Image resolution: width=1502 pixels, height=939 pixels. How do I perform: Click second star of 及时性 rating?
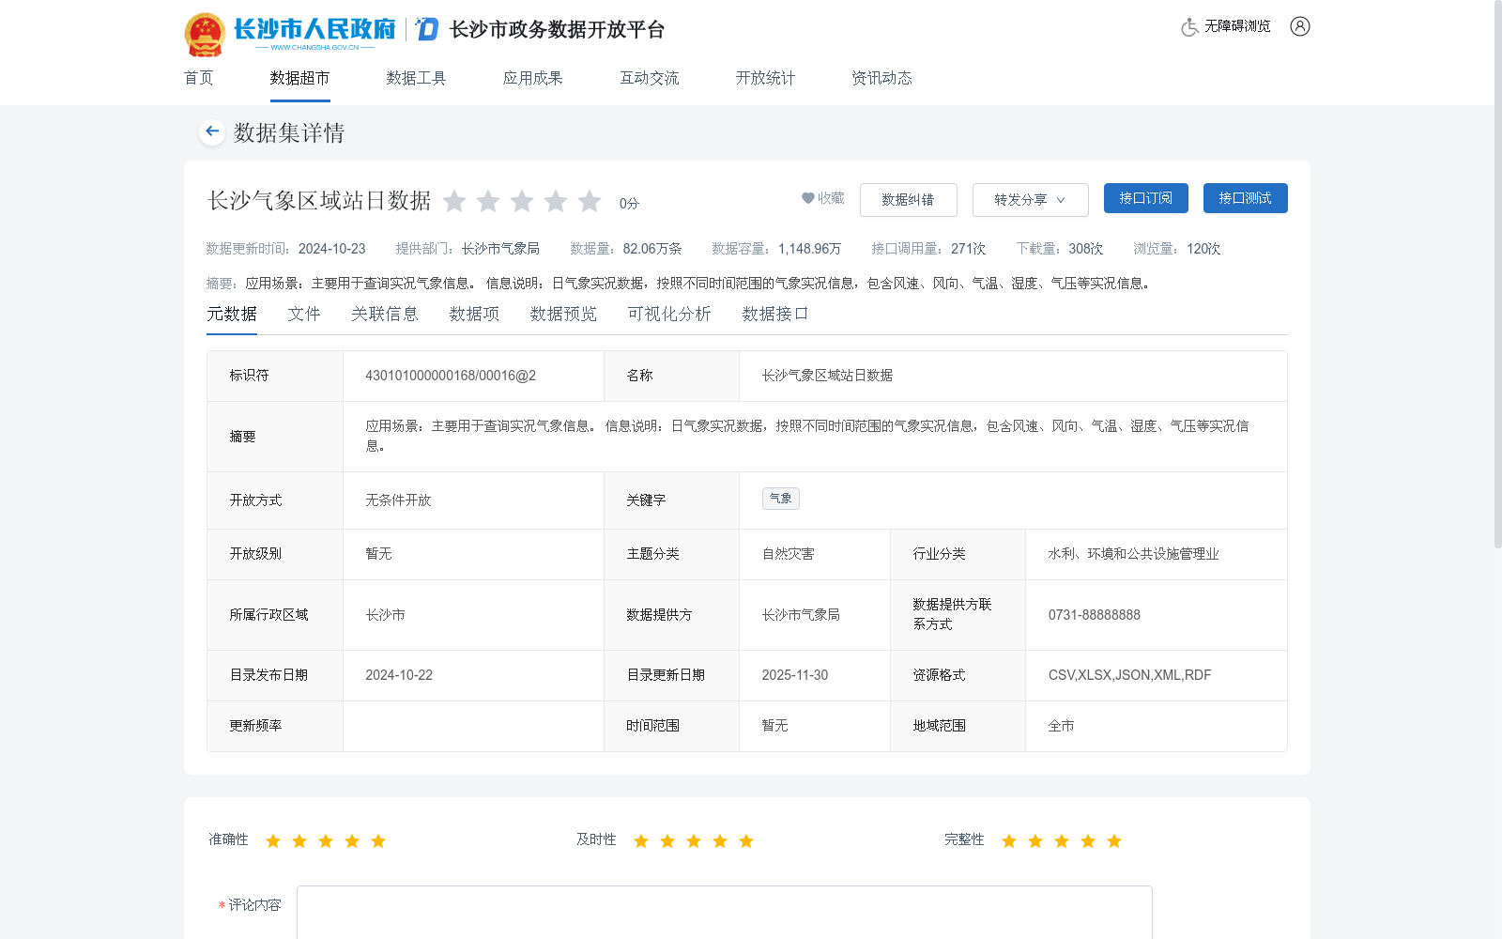coord(667,840)
